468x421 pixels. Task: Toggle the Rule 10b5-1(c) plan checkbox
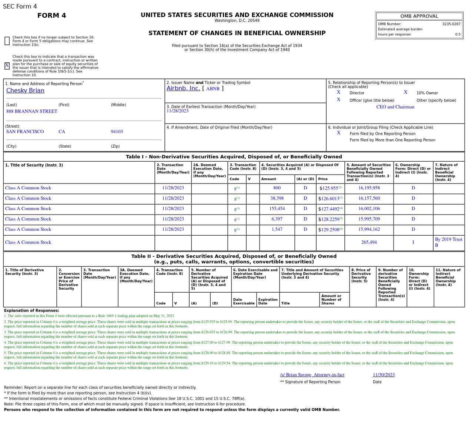pos(7,65)
